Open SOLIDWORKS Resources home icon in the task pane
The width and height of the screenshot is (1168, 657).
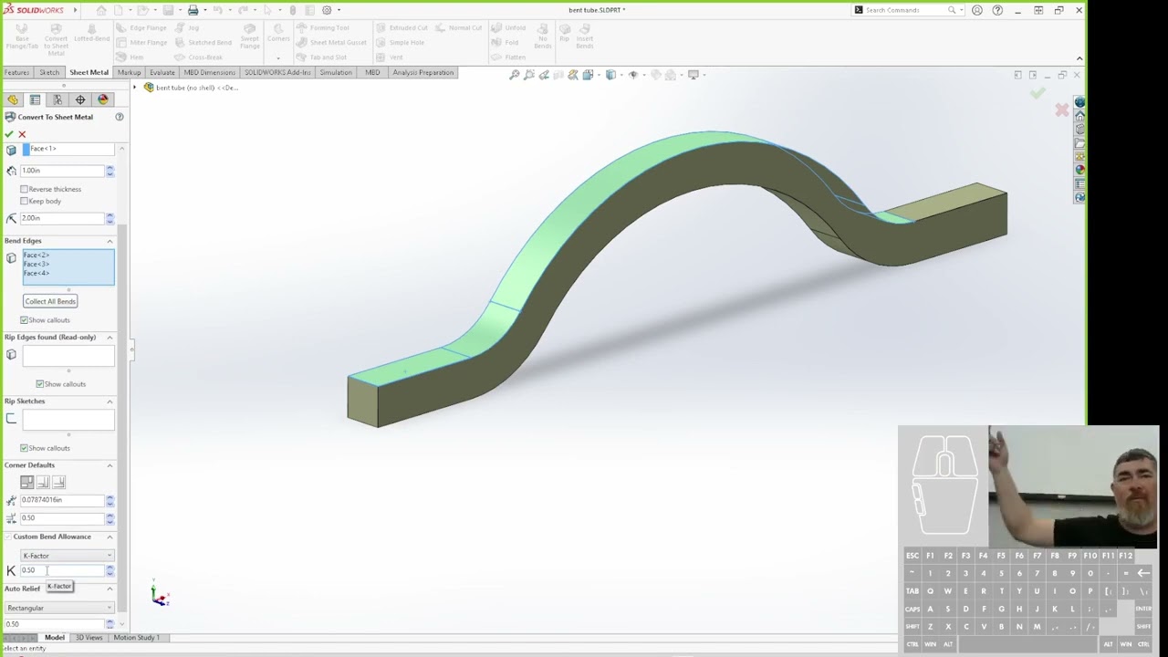point(1079,117)
